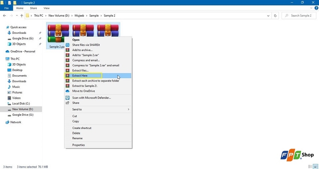319x169 pixels.
Task: Open Quick access in navigation pane
Action: pos(18,27)
